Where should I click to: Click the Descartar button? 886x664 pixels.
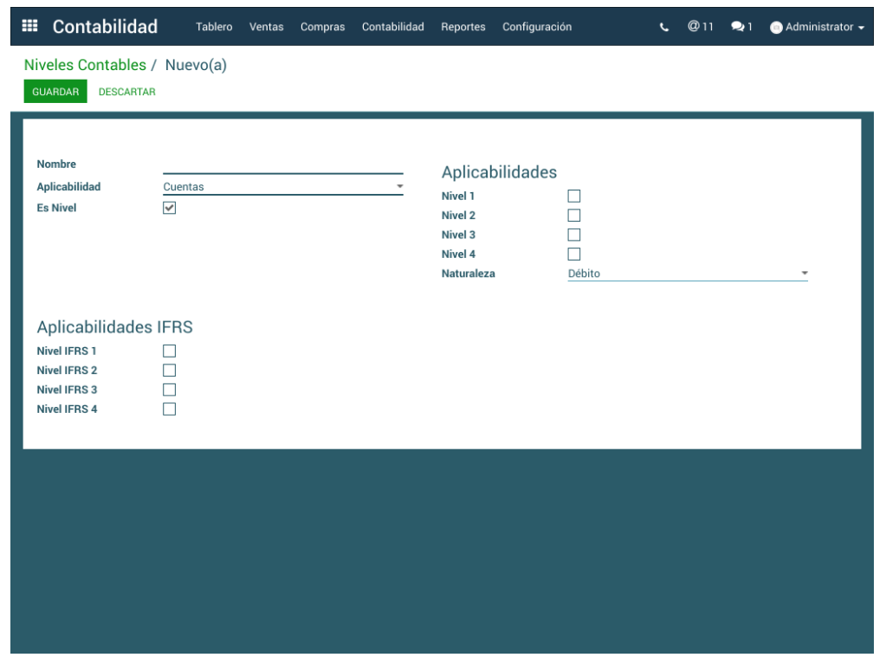(x=126, y=92)
